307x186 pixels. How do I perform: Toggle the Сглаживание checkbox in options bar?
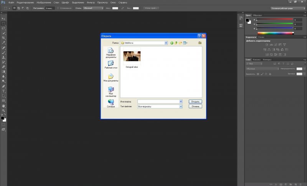point(58,8)
